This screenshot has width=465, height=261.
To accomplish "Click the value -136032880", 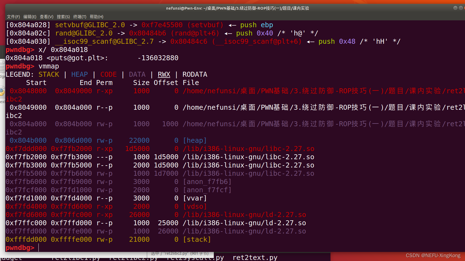I will point(158,58).
